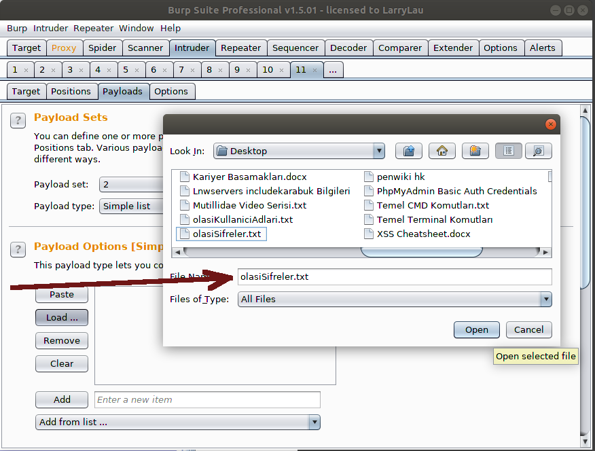Open the Payload type Simple list combo
Viewport: 595px width, 451px height.
click(x=131, y=206)
